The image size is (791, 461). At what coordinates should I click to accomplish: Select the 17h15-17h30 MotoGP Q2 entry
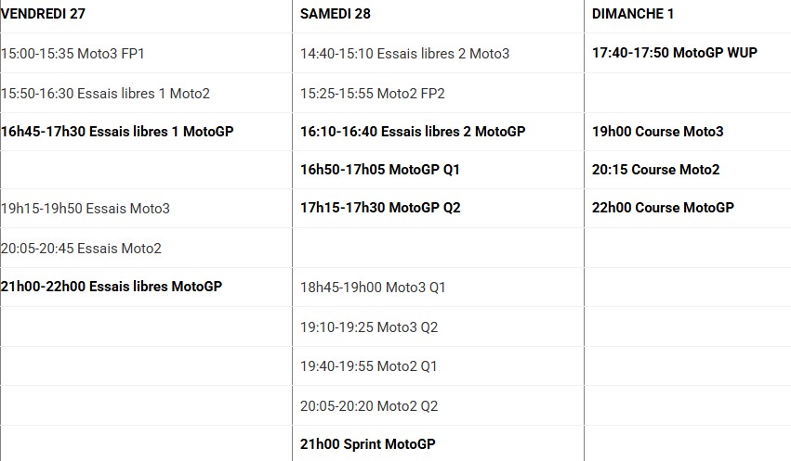pyautogui.click(x=380, y=208)
